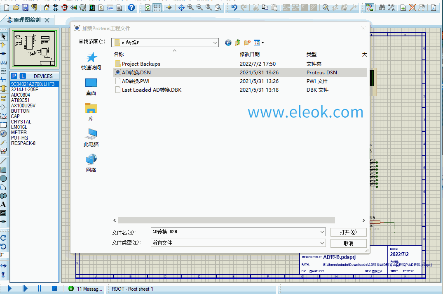Open the Schematic Capture icon
443x294 pixels.
[x=56, y=8]
